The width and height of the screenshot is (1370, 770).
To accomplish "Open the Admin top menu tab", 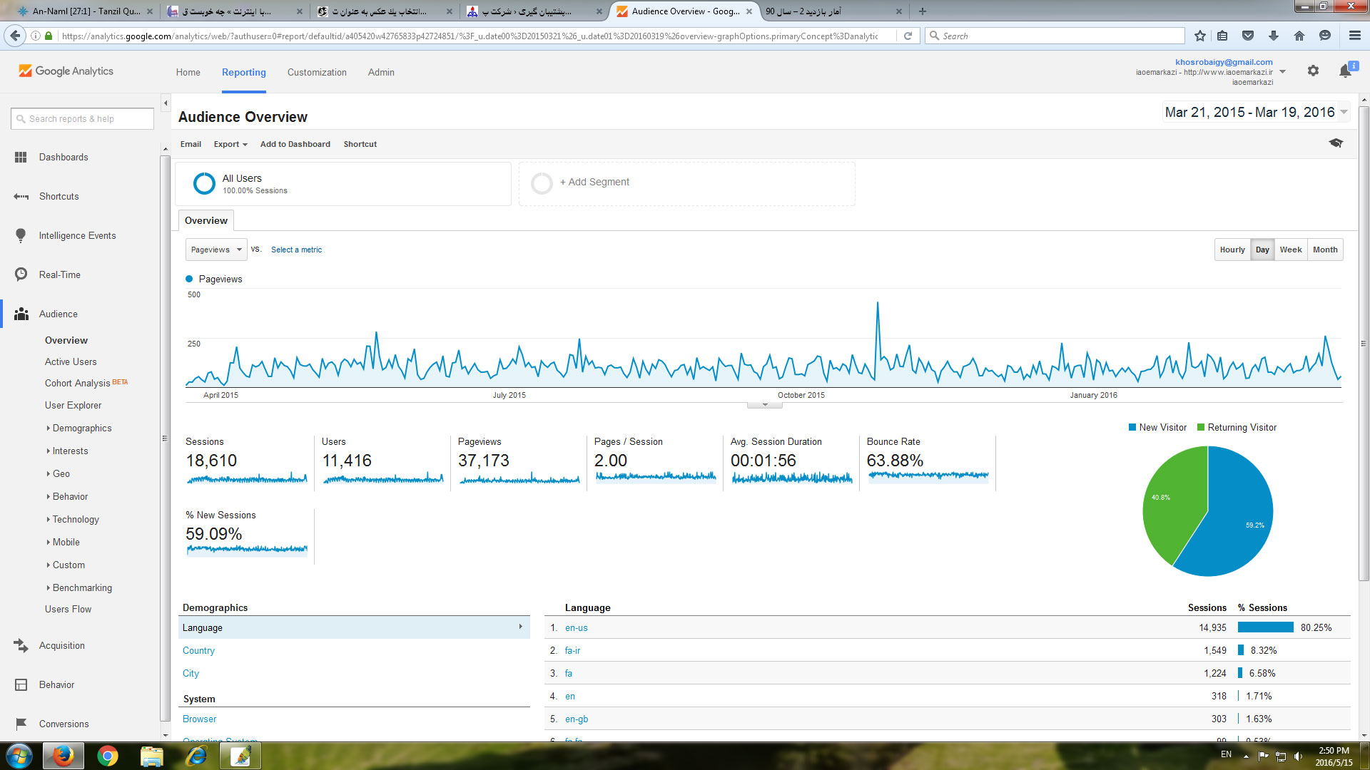I will coord(381,72).
